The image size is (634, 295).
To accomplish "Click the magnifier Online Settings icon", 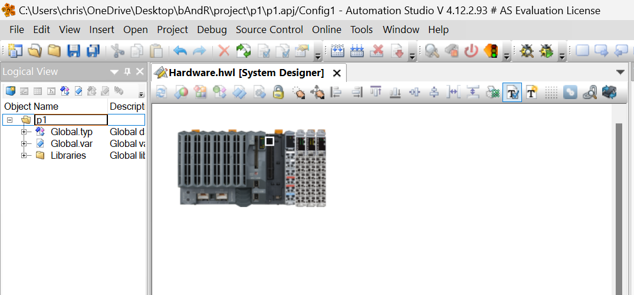I will point(432,51).
